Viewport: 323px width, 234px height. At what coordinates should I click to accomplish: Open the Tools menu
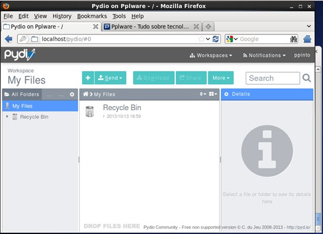click(119, 16)
